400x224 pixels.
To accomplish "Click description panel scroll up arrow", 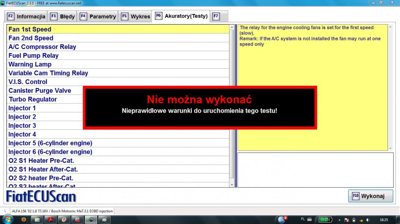I will point(390,27).
